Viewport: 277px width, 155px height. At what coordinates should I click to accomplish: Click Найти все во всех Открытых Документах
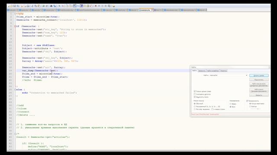tap(259, 85)
